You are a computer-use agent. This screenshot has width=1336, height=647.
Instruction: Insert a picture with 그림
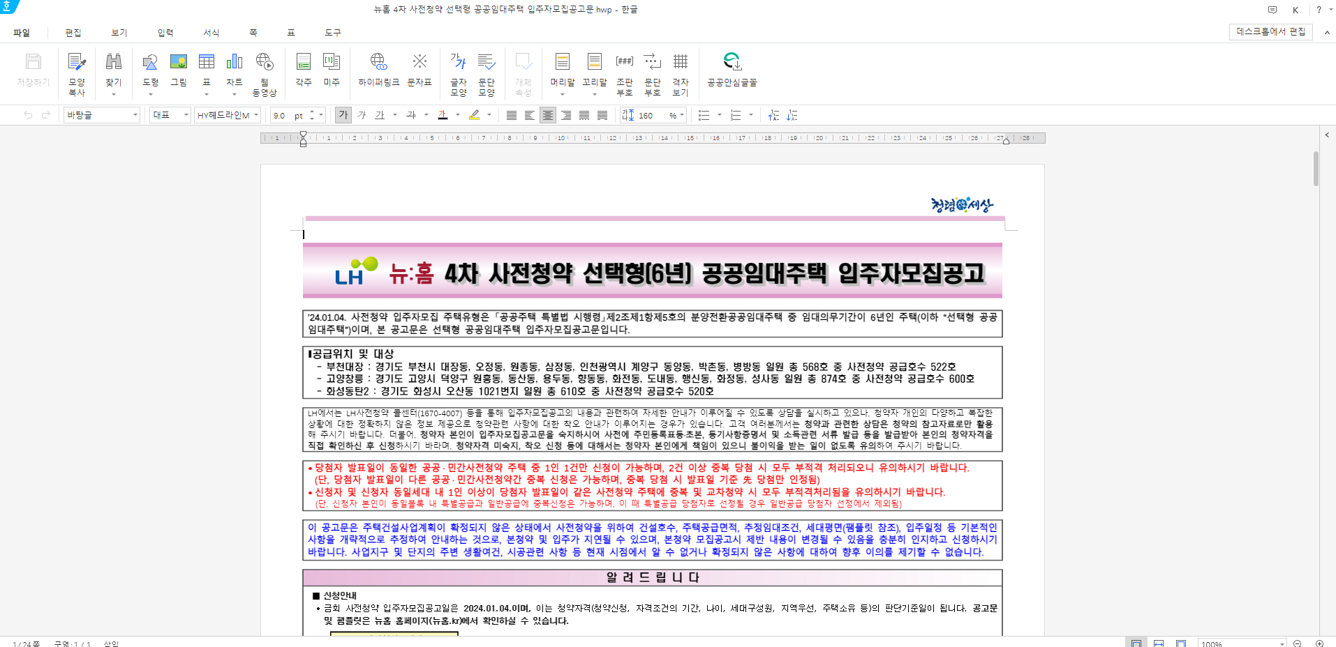179,70
